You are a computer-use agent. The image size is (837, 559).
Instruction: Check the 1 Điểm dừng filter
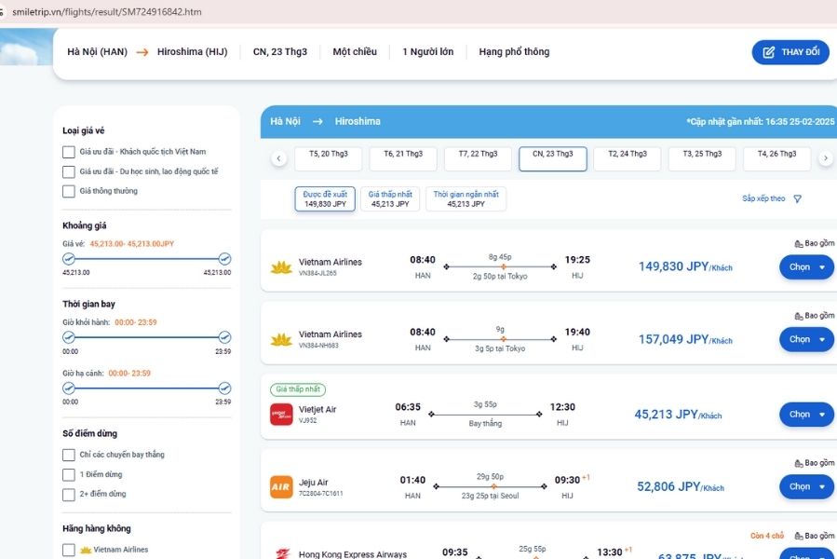point(68,474)
